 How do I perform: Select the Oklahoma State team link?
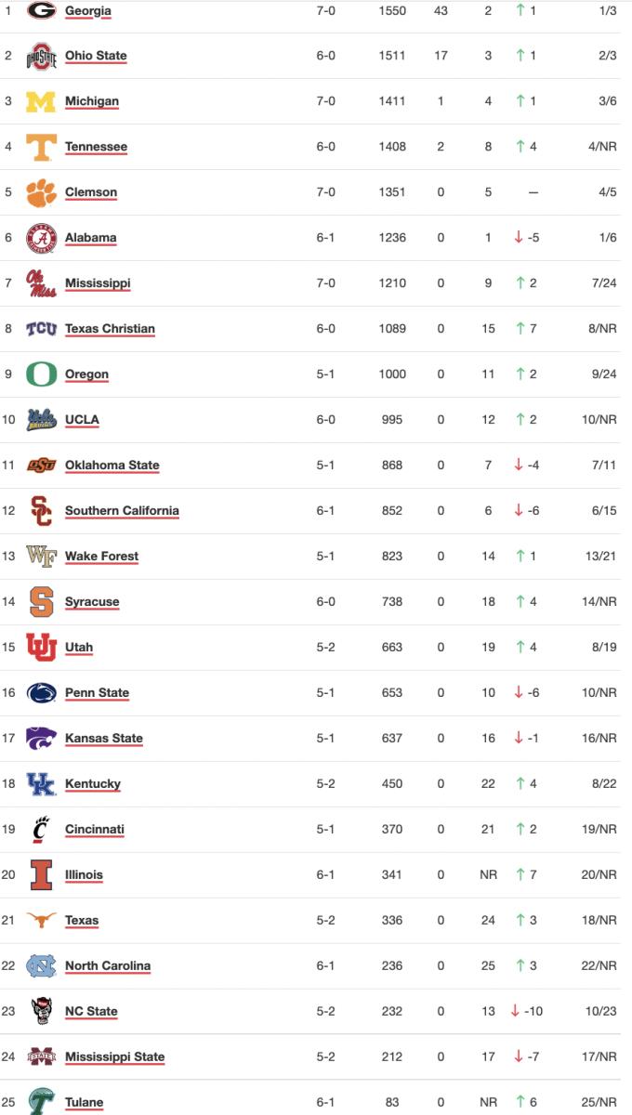point(112,466)
